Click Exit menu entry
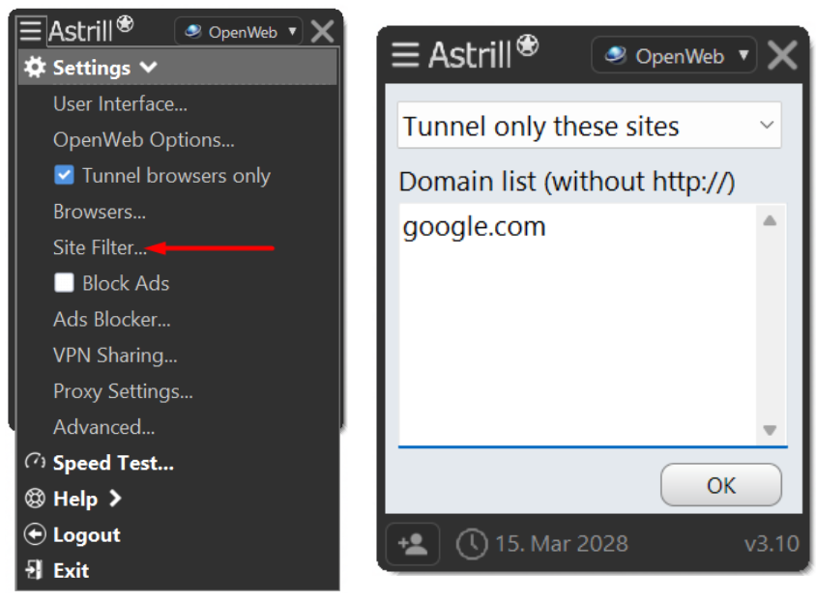Viewport: 816px width, 601px height. click(x=72, y=570)
